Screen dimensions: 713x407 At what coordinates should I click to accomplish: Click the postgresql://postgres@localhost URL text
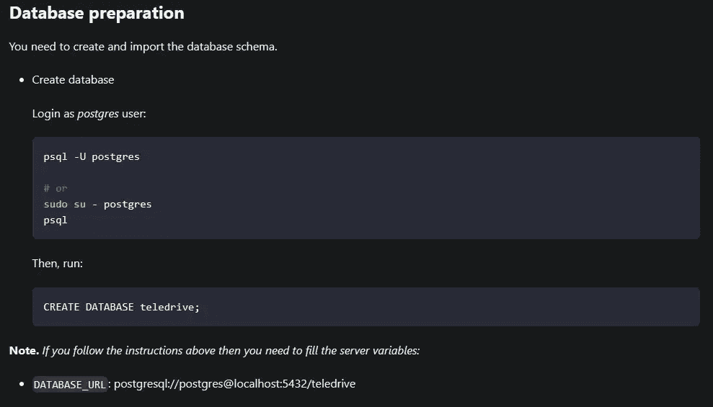point(234,384)
